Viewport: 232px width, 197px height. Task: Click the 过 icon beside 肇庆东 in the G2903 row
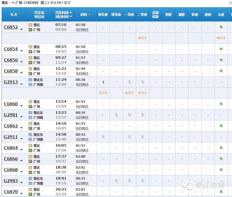tap(30, 179)
